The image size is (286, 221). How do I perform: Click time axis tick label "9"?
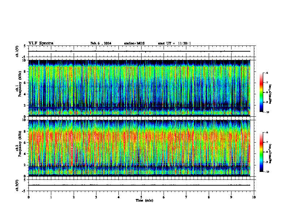[231, 197]
